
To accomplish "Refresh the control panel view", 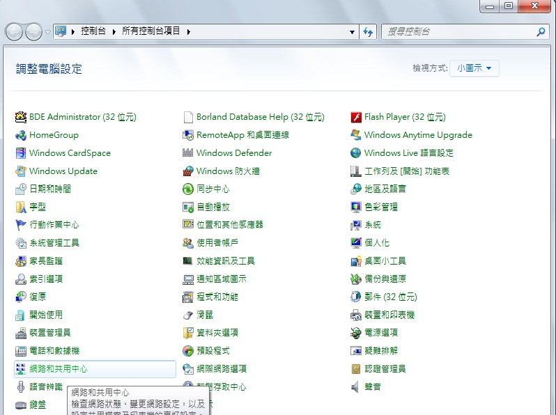I will [368, 32].
